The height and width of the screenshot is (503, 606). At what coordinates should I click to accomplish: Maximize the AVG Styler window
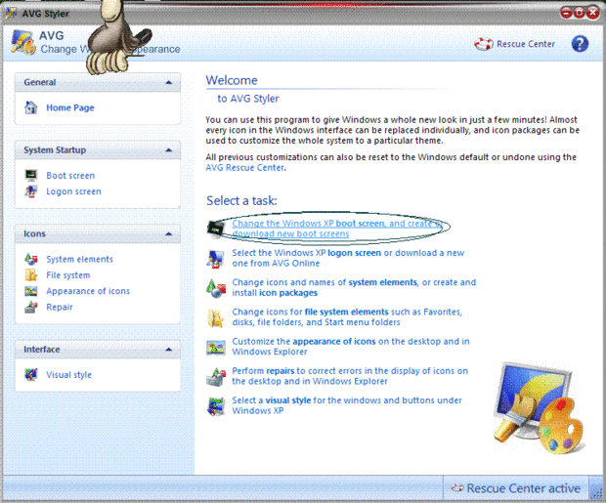(x=580, y=13)
